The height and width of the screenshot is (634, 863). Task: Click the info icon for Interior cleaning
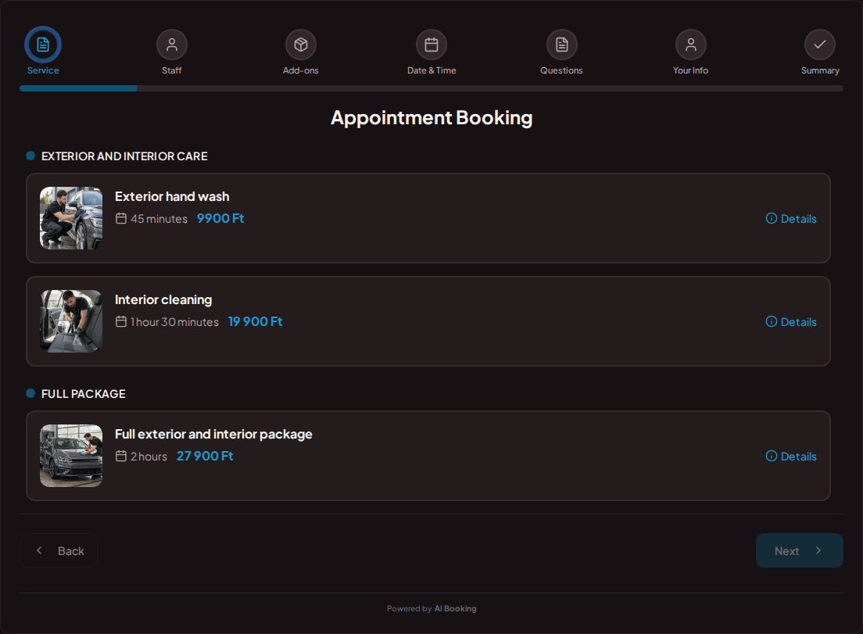pyautogui.click(x=772, y=321)
